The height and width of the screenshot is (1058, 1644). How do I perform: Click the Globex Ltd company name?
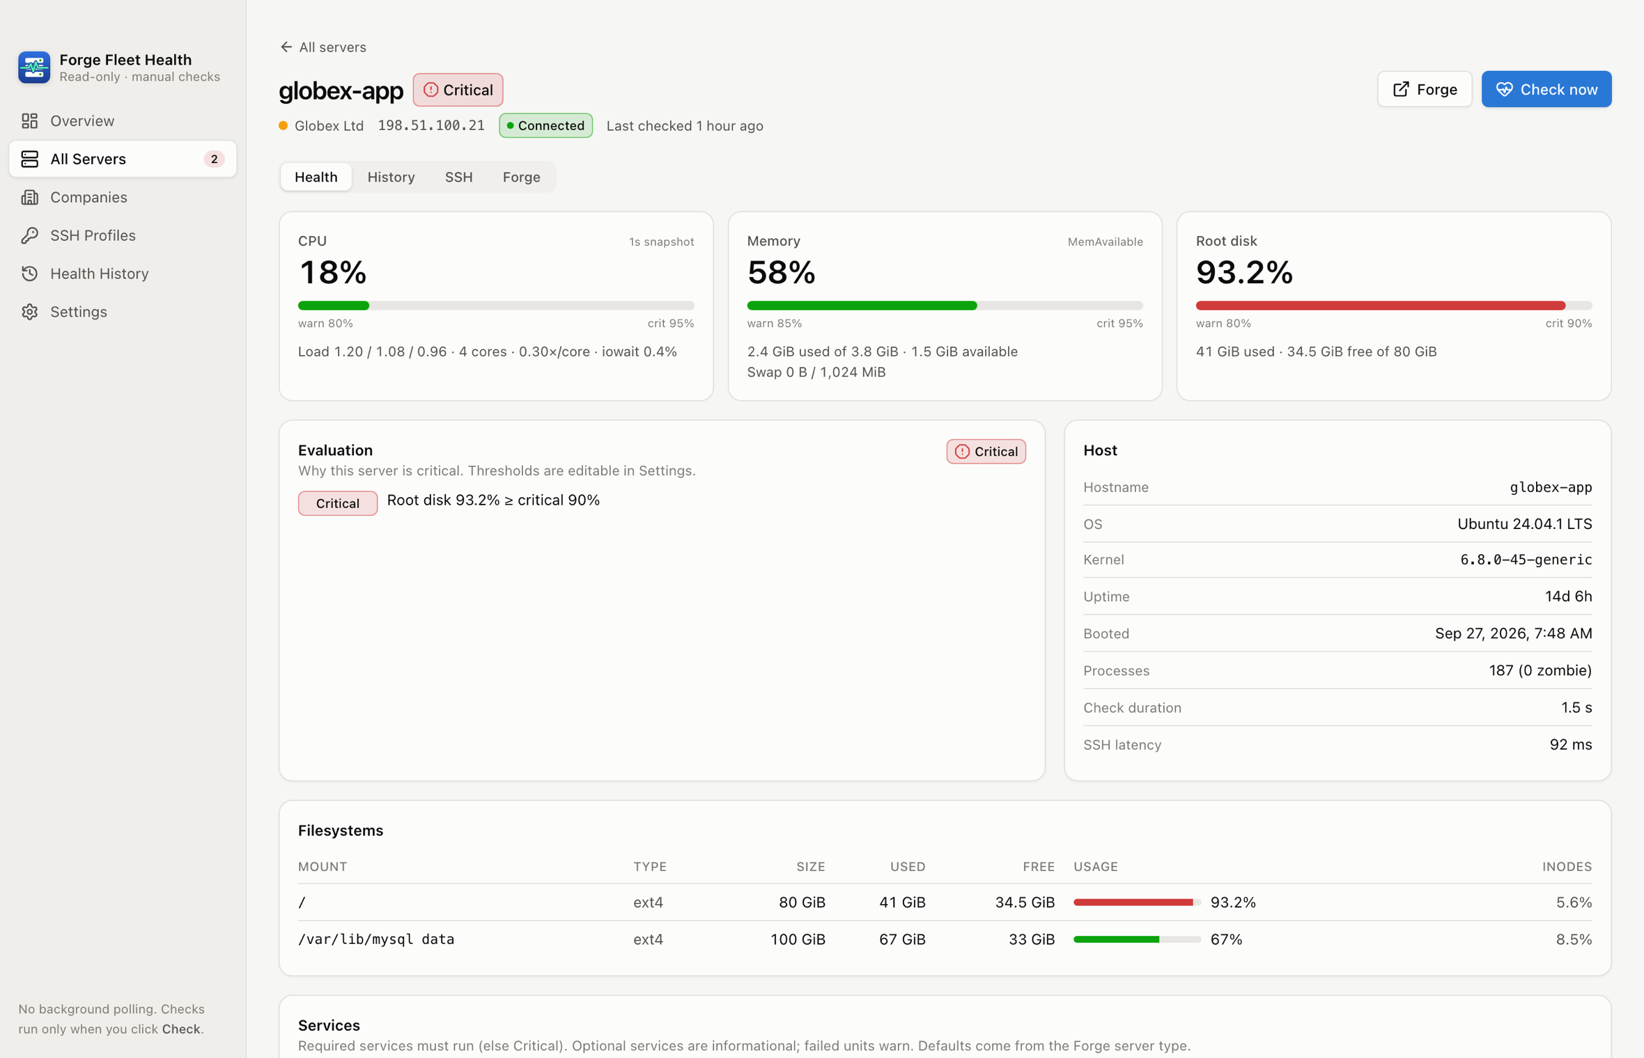coord(329,126)
